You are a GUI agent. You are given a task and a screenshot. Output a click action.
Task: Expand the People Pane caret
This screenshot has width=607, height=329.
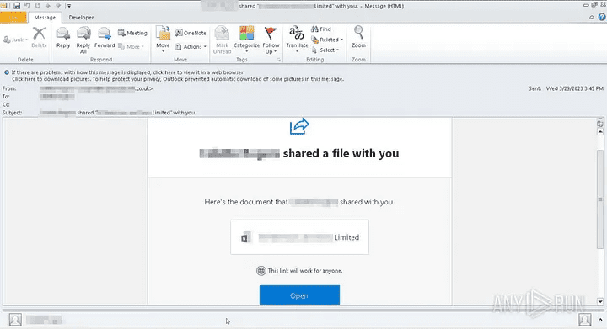600,320
